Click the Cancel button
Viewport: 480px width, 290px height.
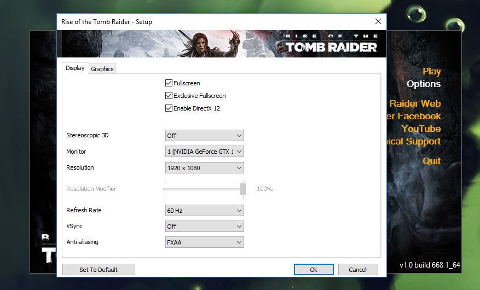pyautogui.click(x=358, y=270)
